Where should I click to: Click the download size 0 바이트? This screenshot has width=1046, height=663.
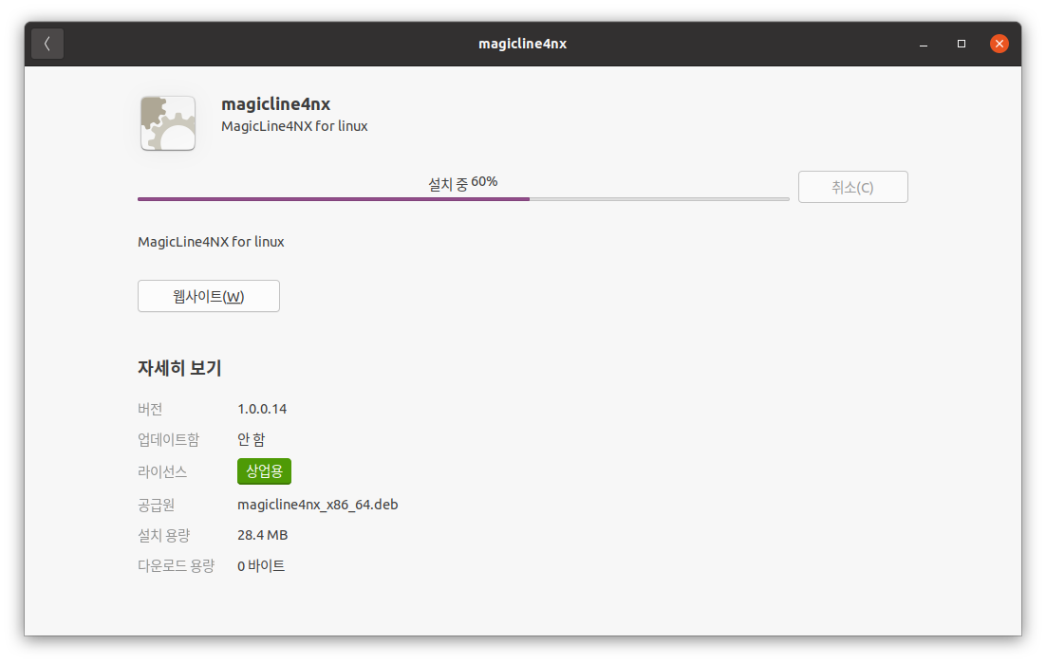click(261, 565)
